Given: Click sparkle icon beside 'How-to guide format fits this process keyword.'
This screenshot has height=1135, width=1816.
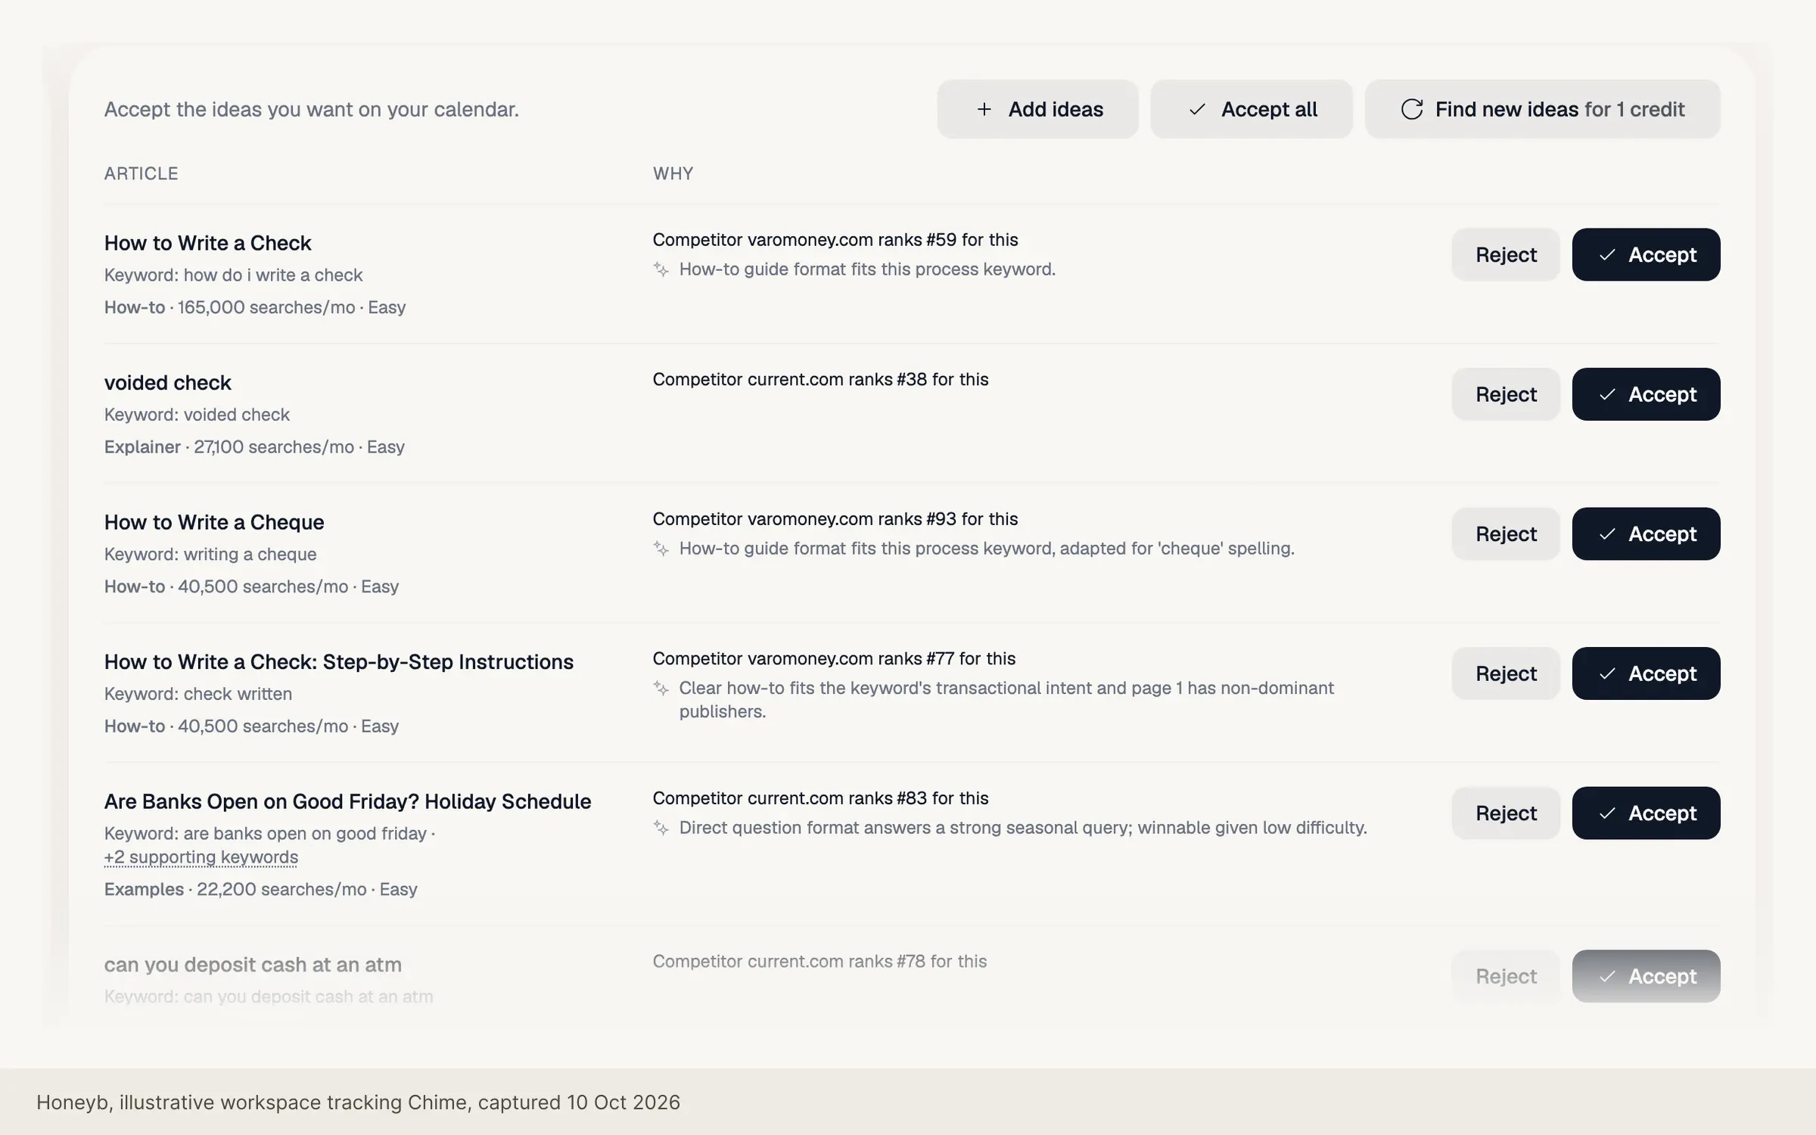Looking at the screenshot, I should click(x=661, y=269).
